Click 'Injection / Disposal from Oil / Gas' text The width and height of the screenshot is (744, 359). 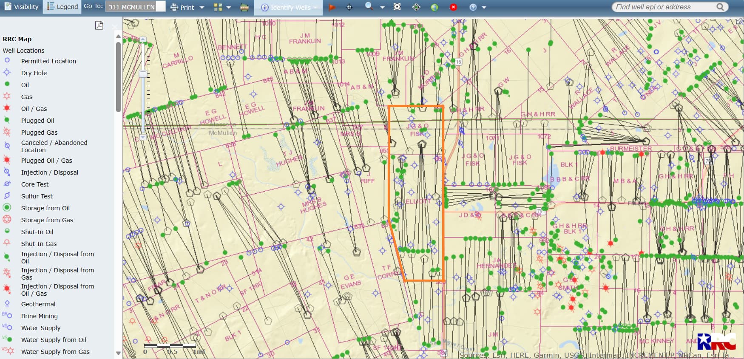pos(57,290)
